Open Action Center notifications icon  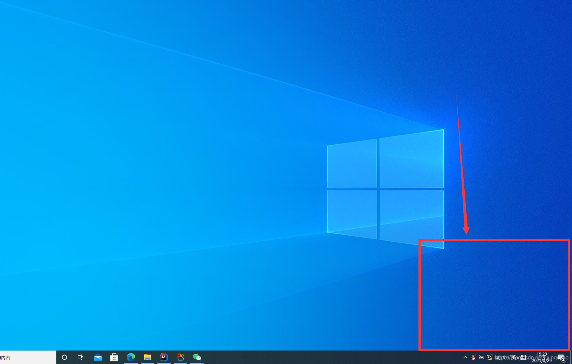(x=561, y=357)
